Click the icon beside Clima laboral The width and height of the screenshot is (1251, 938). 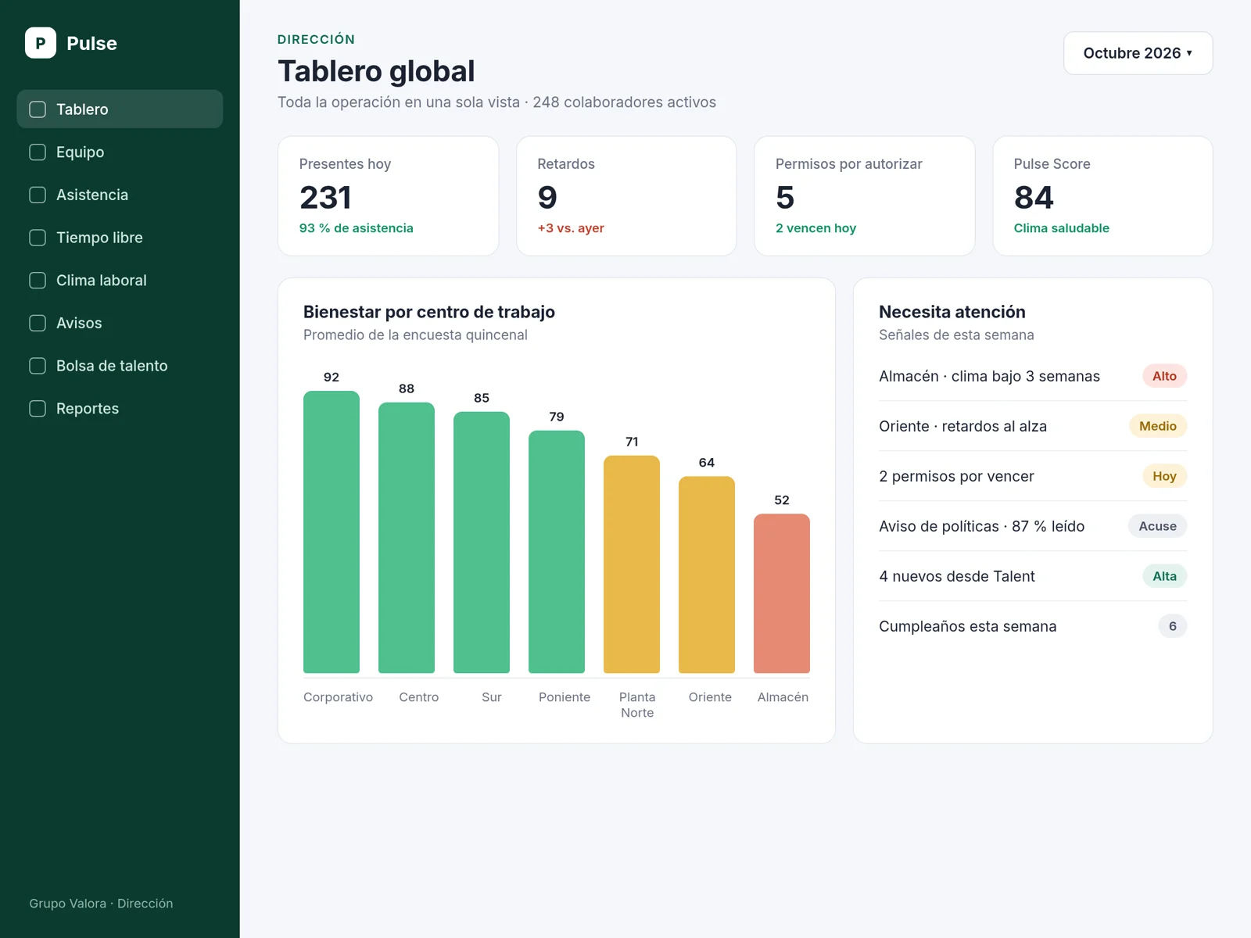click(38, 280)
